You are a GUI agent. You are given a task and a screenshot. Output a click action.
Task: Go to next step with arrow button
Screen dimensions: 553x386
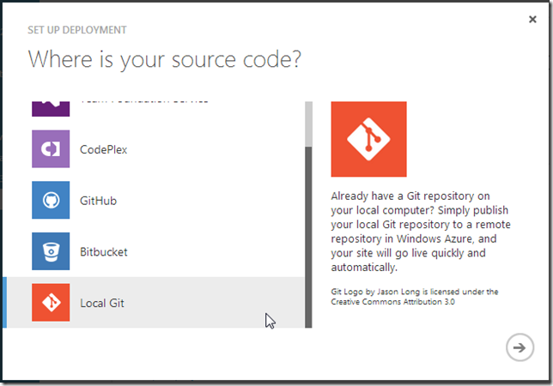click(x=518, y=347)
